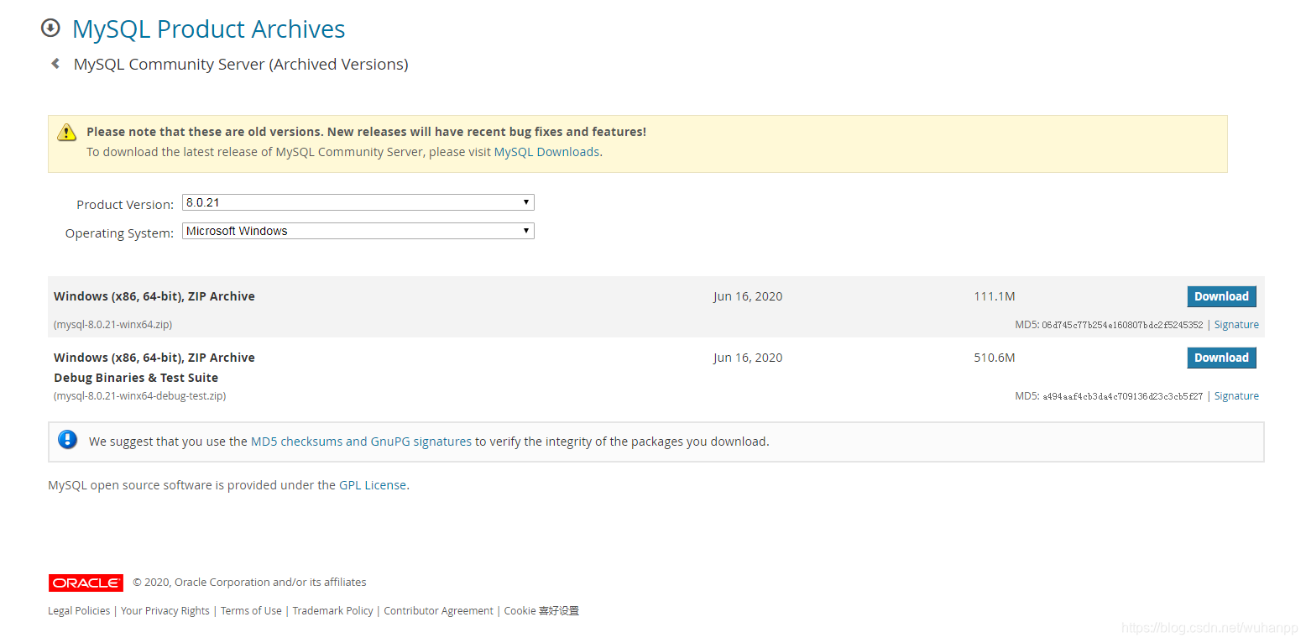Click the file name (mysql-8.0.21-winx64.zip)
The height and width of the screenshot is (643, 1306).
pos(112,325)
